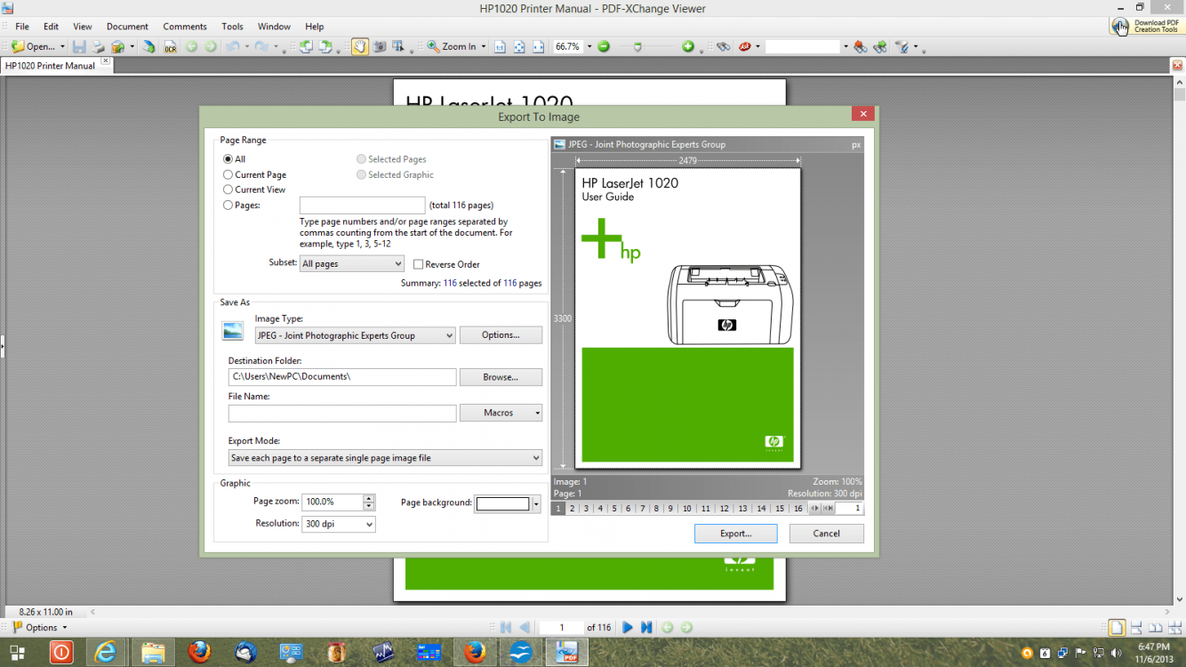Click the Page zoom spinner arrows

click(x=369, y=502)
